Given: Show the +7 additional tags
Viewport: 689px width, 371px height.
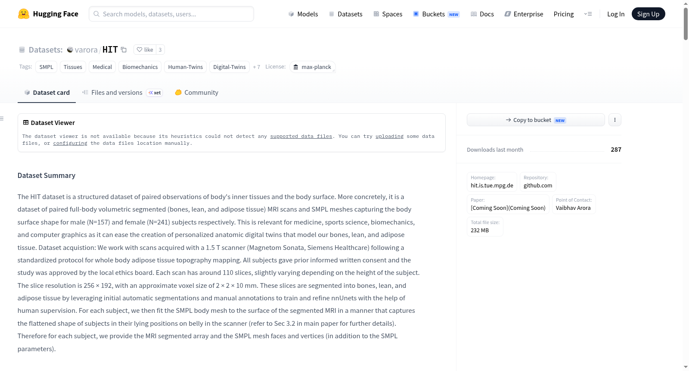Looking at the screenshot, I should [x=257, y=67].
